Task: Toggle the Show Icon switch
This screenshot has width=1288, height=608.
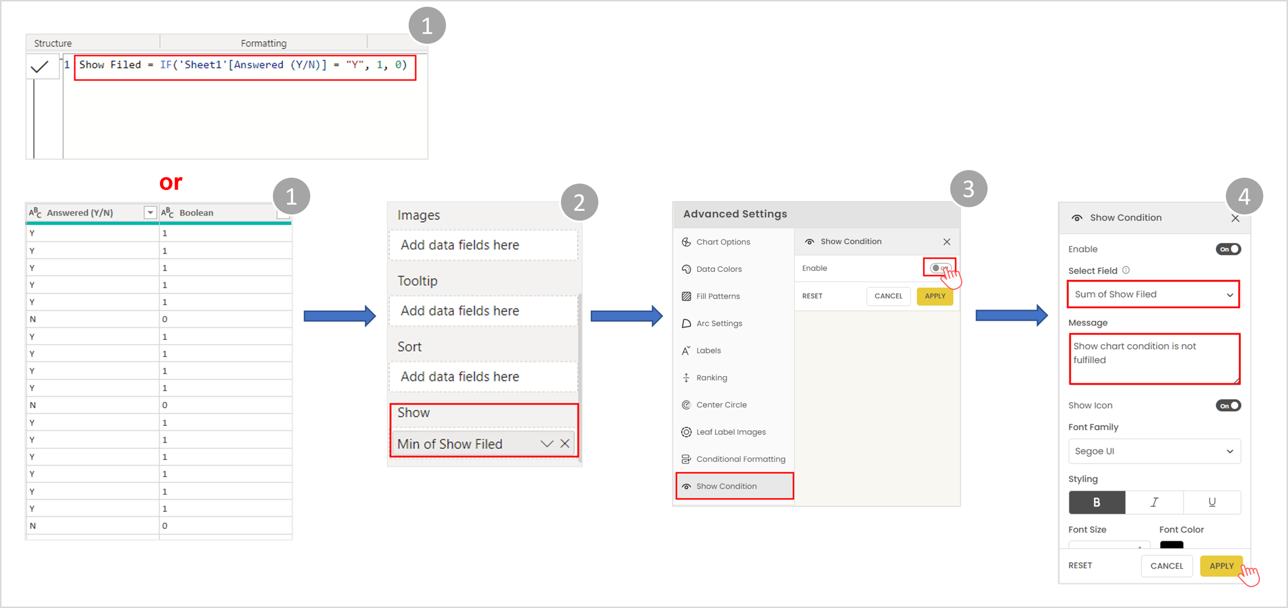Action: pyautogui.click(x=1228, y=406)
